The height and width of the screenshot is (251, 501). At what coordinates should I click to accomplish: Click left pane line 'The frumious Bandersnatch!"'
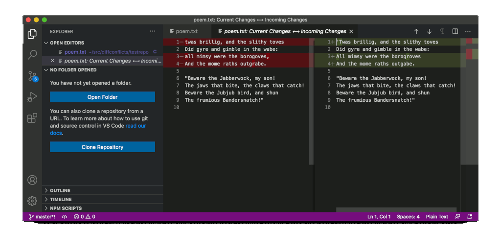(x=224, y=100)
